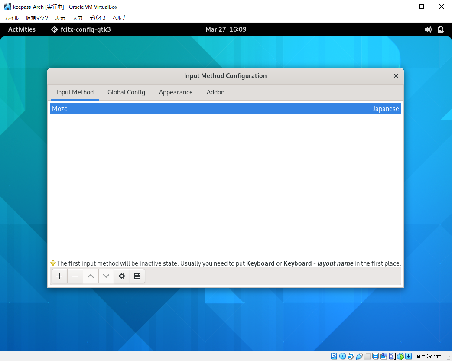
Task: Remove Mozc using the minus icon
Action: pos(75,276)
